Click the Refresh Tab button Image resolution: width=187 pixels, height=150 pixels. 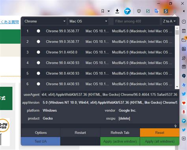[x=120, y=133]
